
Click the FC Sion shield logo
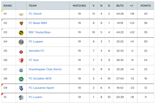coord(21,61)
